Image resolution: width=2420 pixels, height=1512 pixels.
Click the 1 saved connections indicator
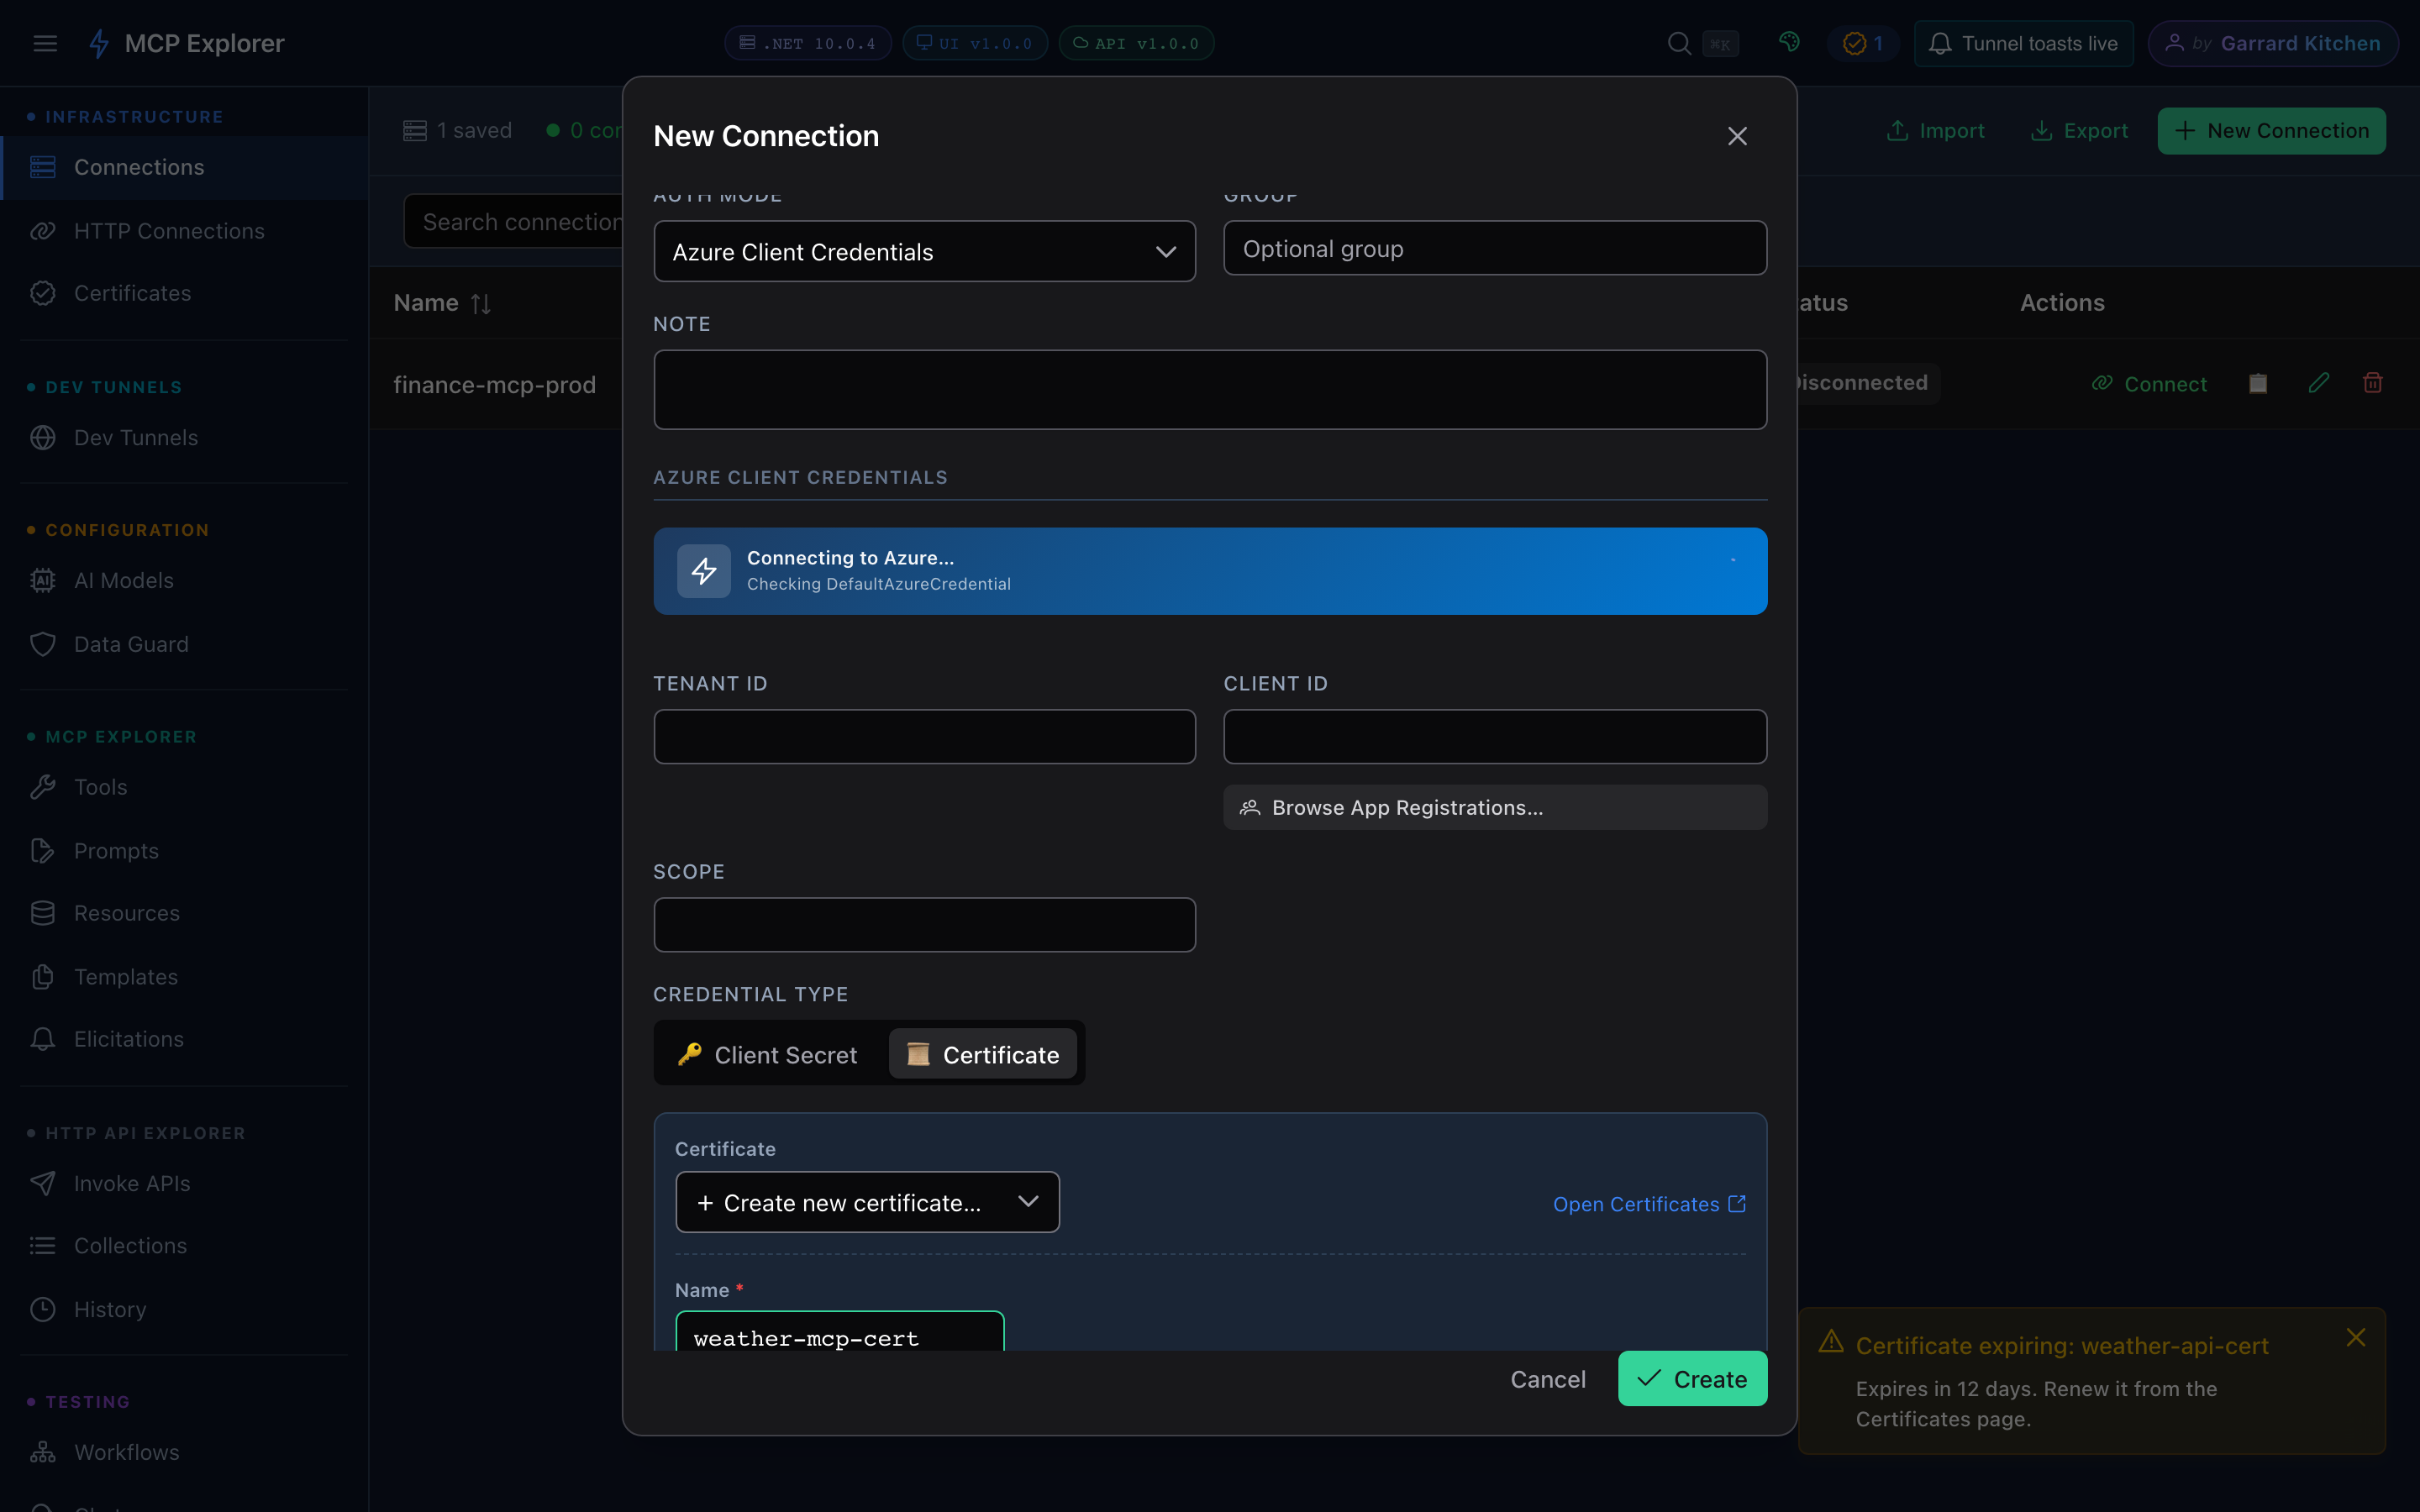click(457, 131)
